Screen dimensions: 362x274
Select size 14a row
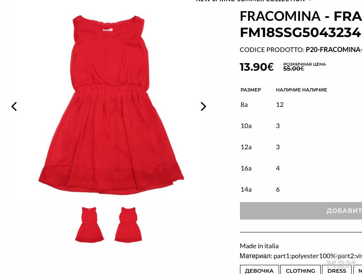[x=301, y=190]
